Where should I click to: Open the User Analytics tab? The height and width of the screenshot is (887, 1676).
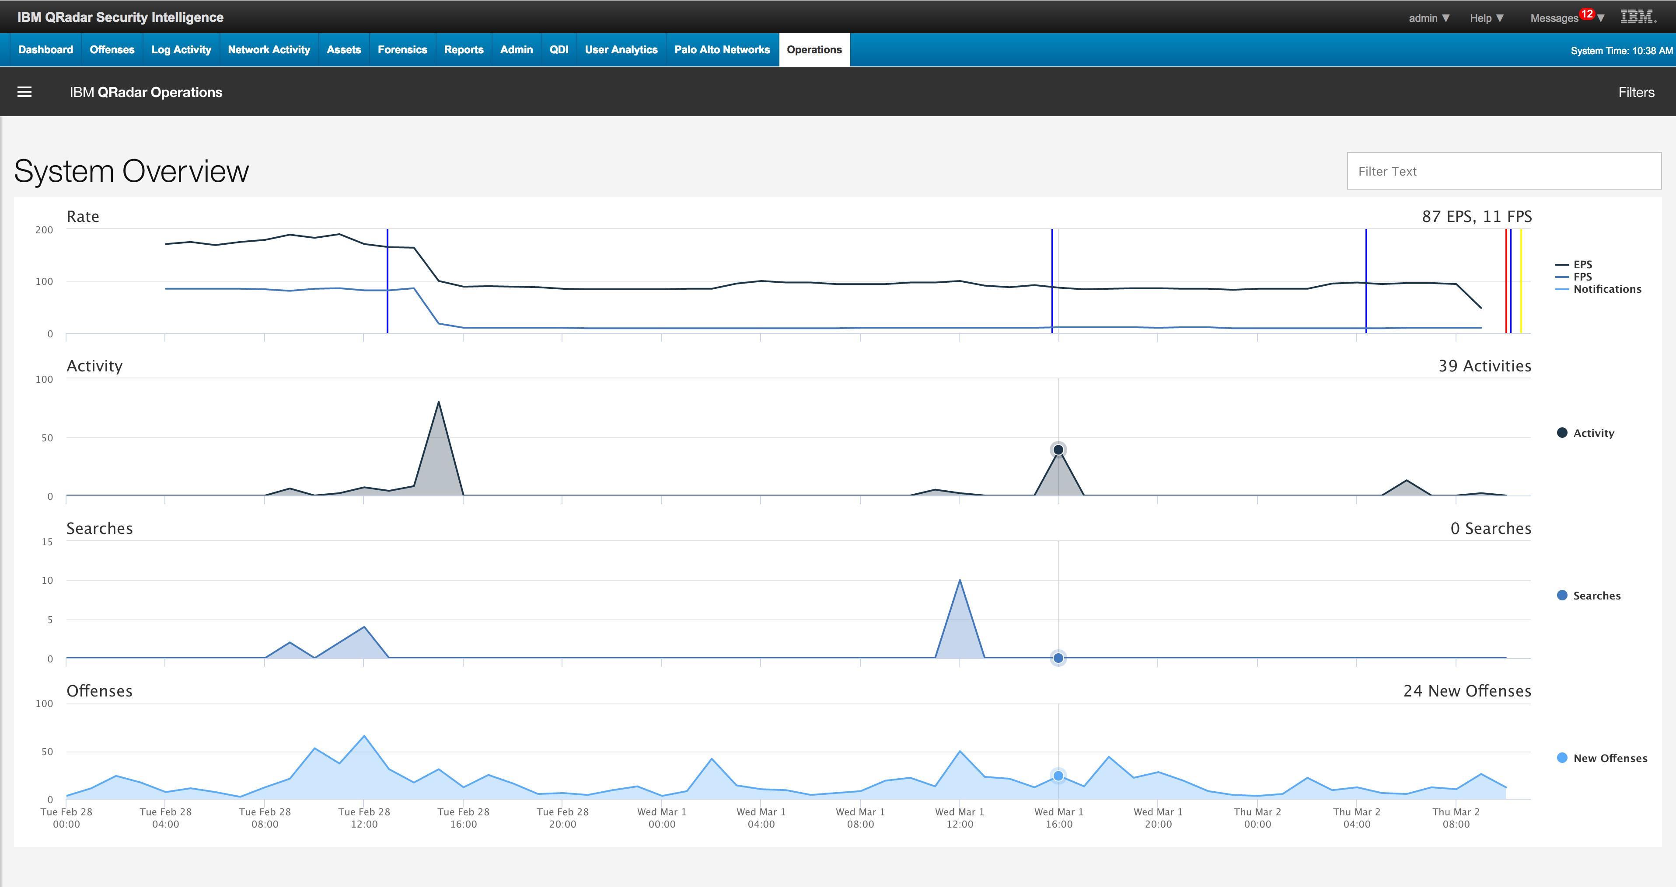[621, 49]
